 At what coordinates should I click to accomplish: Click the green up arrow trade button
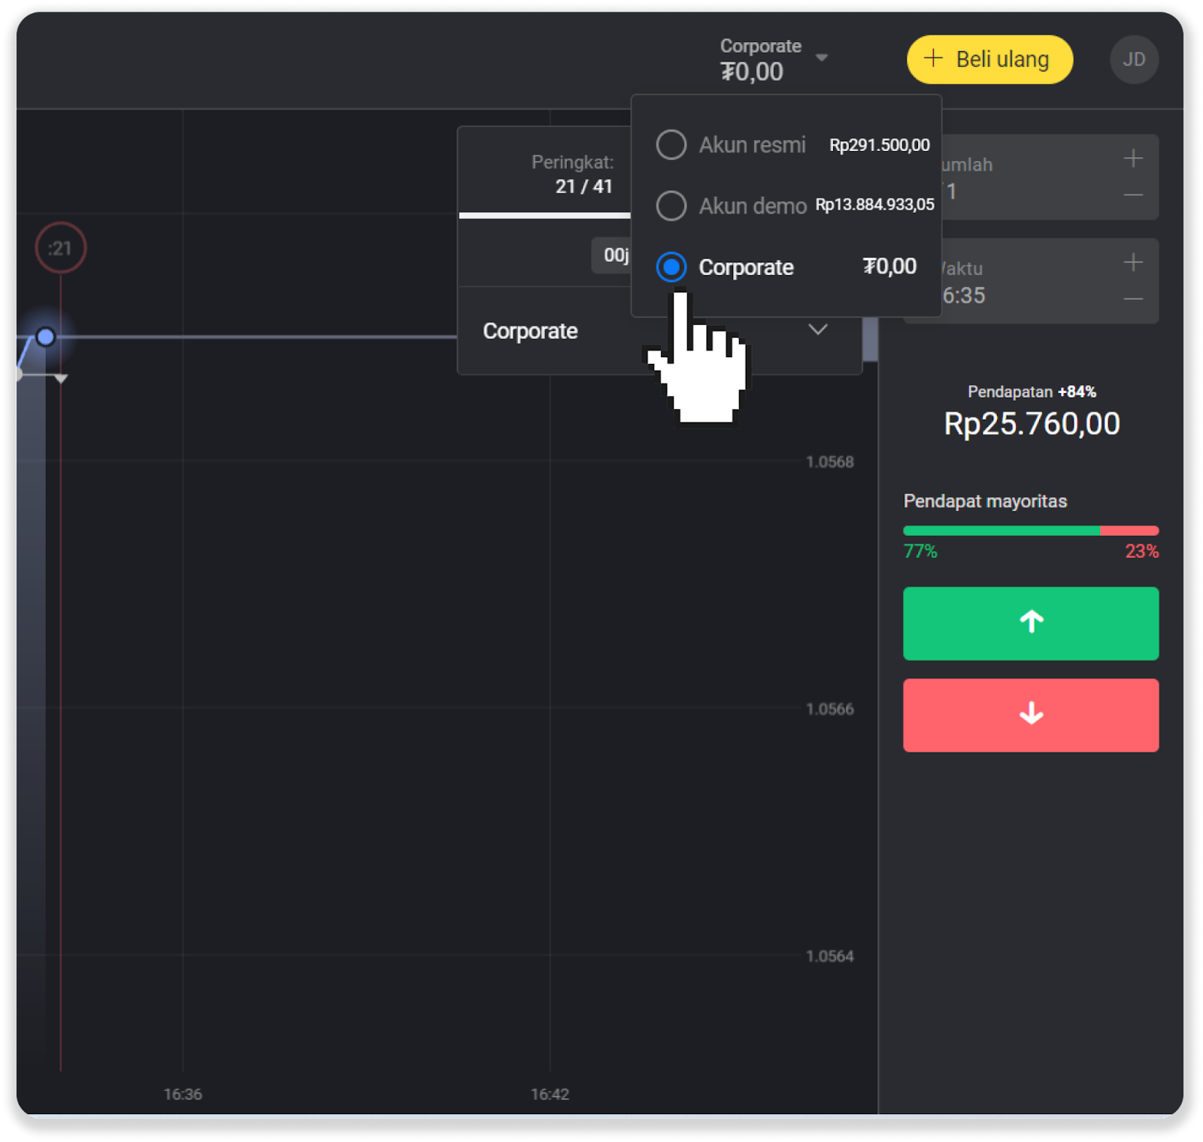point(1030,623)
